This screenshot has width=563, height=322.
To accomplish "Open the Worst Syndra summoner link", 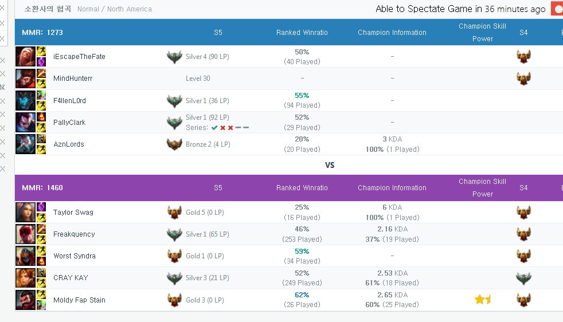I will pos(75,256).
